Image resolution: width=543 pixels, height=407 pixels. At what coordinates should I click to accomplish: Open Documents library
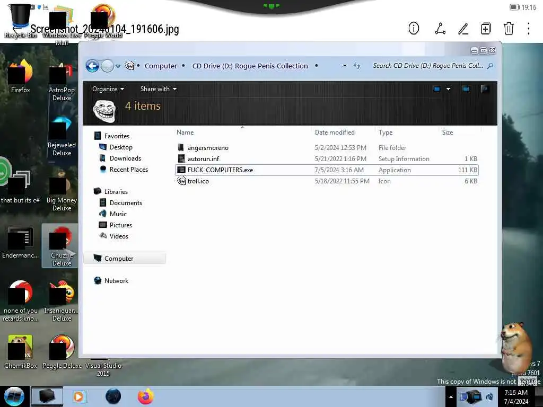(x=126, y=203)
